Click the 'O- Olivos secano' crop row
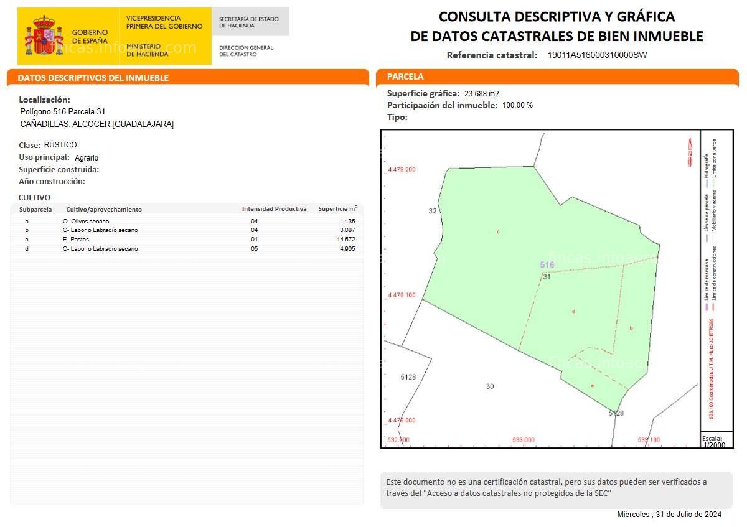The height and width of the screenshot is (527, 747). [x=187, y=222]
